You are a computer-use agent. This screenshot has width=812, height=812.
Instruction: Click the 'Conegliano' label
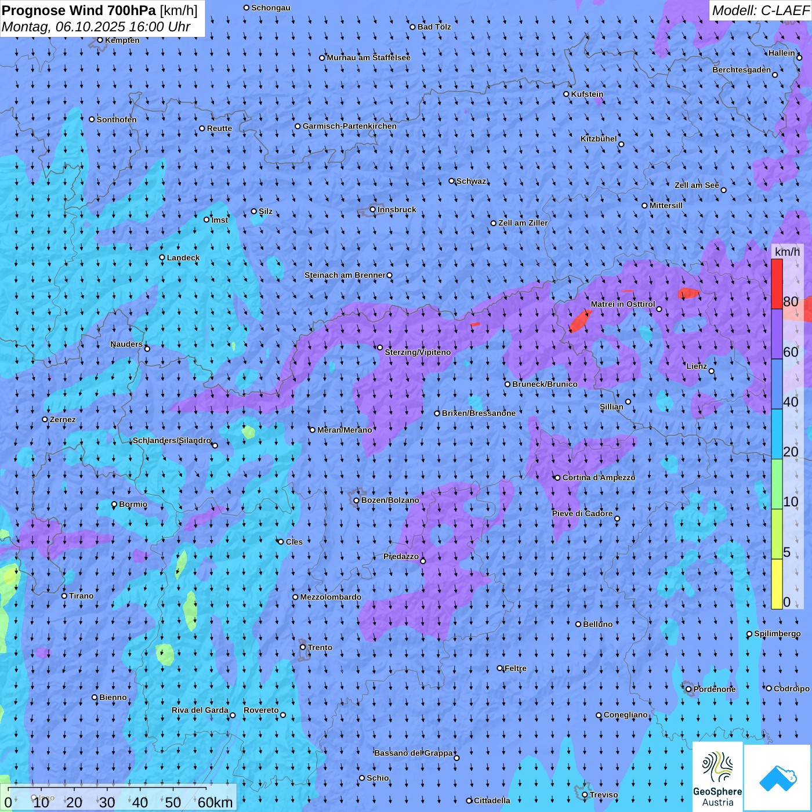626,715
